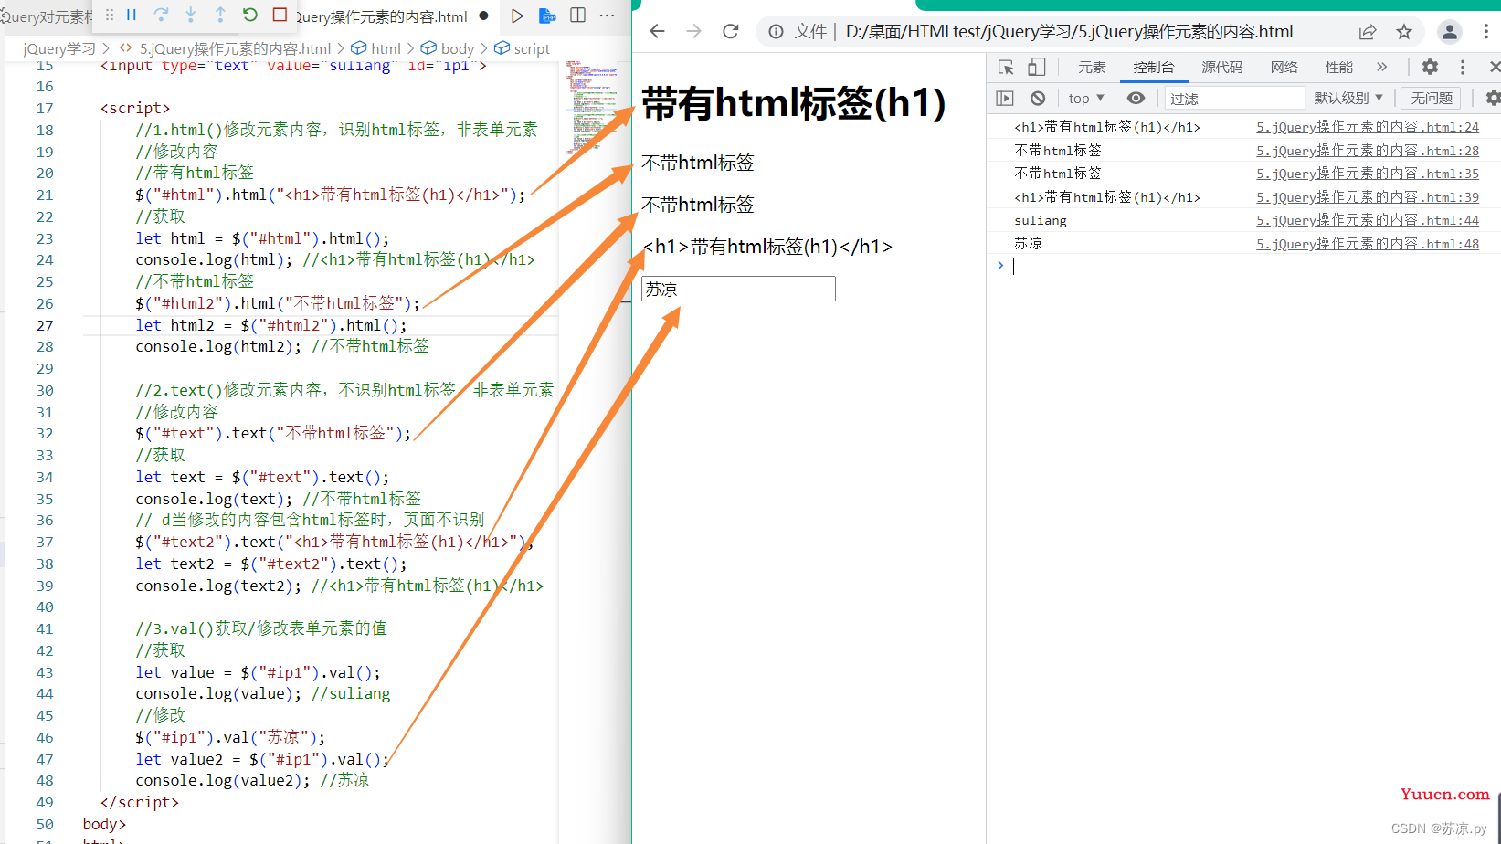
Task: Open the site information icon in address bar
Action: [x=776, y=32]
